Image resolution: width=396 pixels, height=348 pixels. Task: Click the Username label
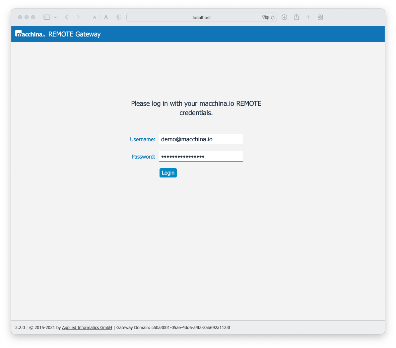tap(142, 139)
